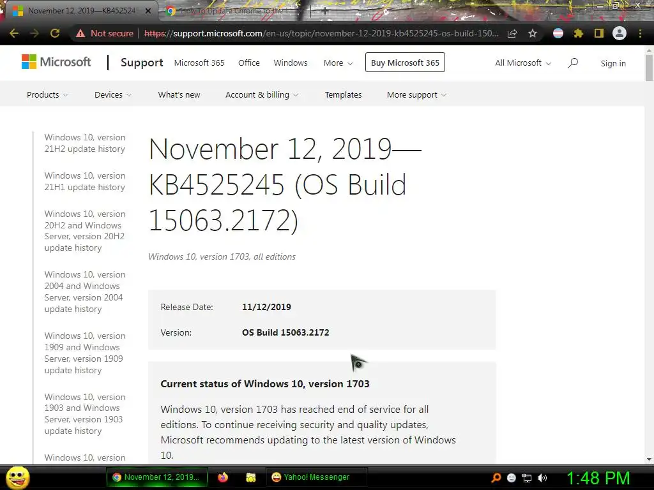
Task: Switch to the How to Update Chrome tab
Action: [x=230, y=11]
